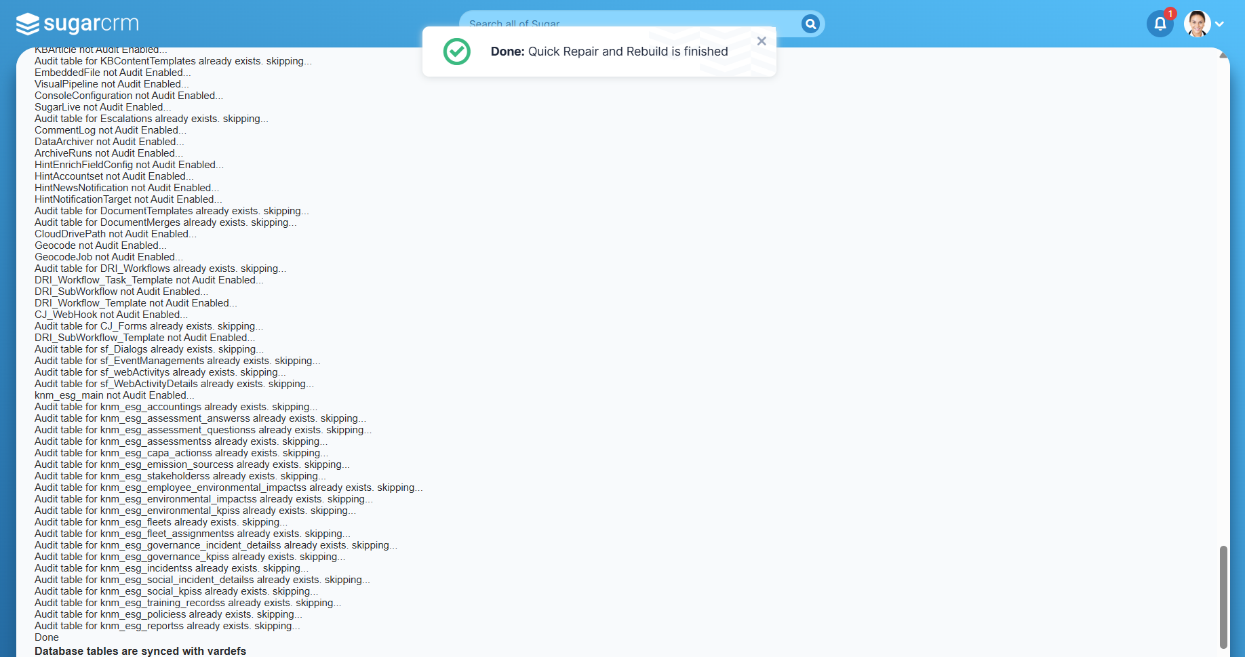Click 'Audit table for KBContentTemplates' line

[174, 61]
